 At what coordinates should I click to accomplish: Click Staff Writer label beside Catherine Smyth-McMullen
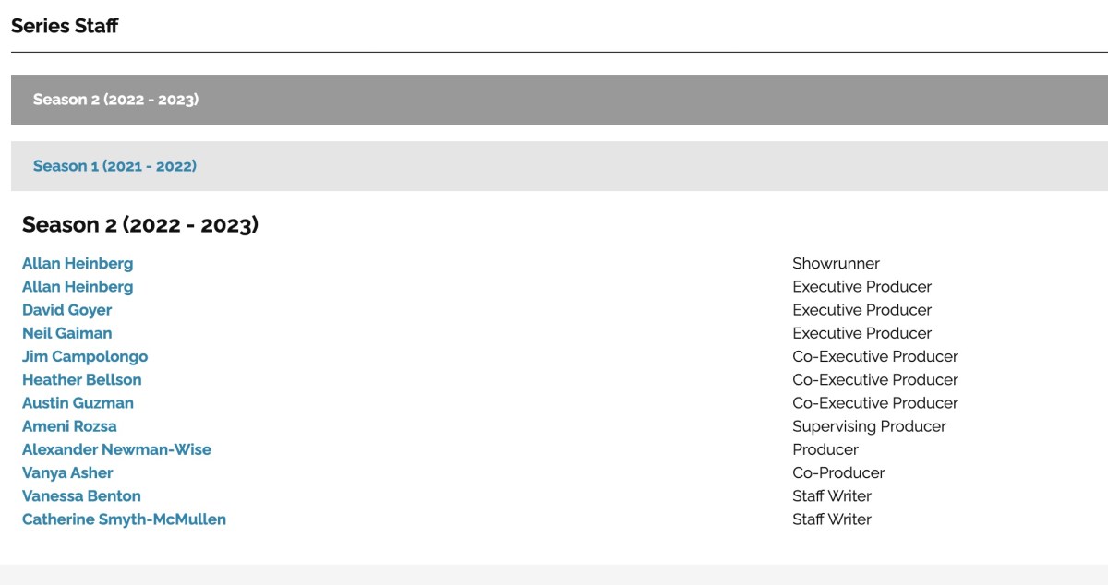tap(832, 519)
